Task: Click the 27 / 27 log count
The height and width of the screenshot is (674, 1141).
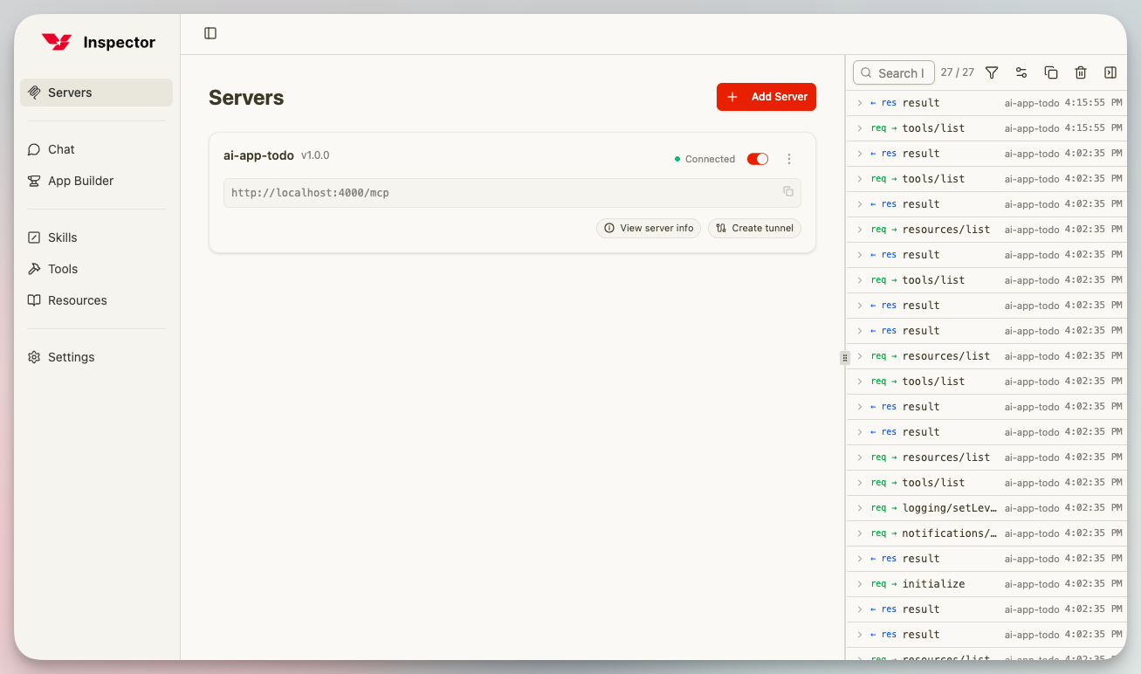Action: (958, 72)
